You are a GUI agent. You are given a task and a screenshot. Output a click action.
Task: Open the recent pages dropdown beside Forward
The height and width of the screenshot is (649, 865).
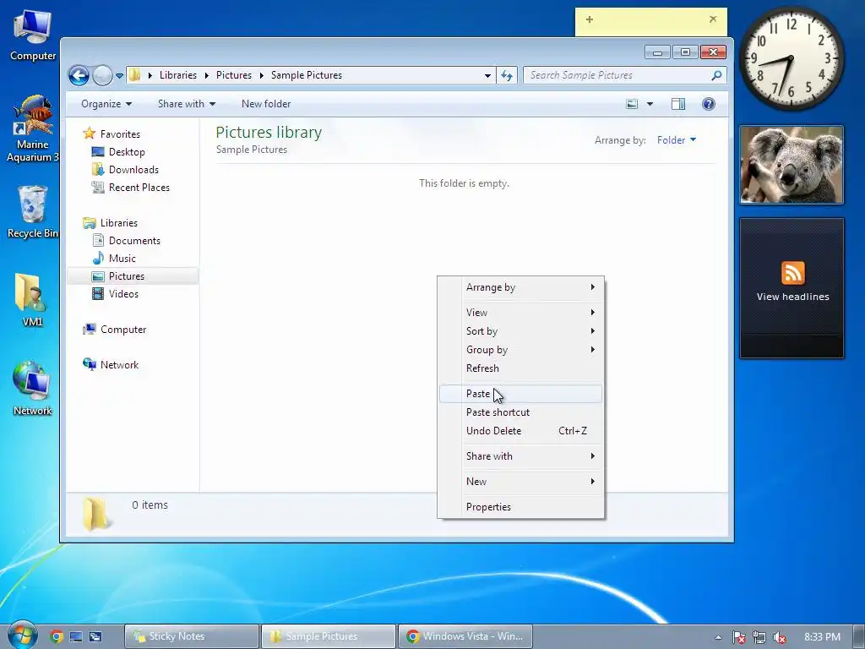tap(119, 75)
